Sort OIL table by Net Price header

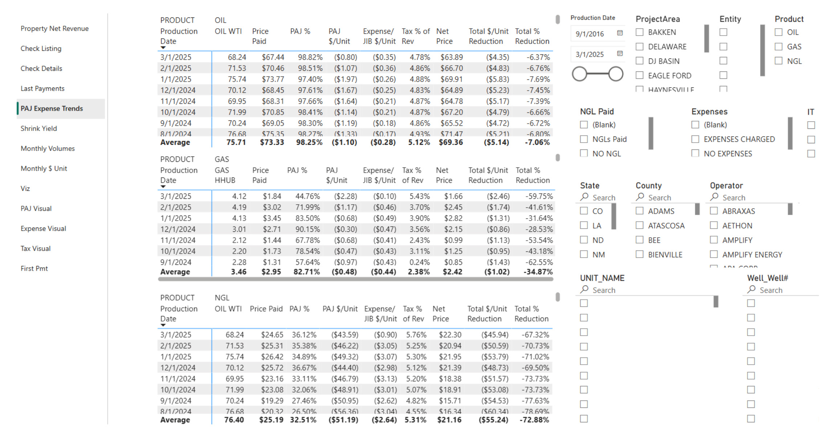pyautogui.click(x=444, y=36)
